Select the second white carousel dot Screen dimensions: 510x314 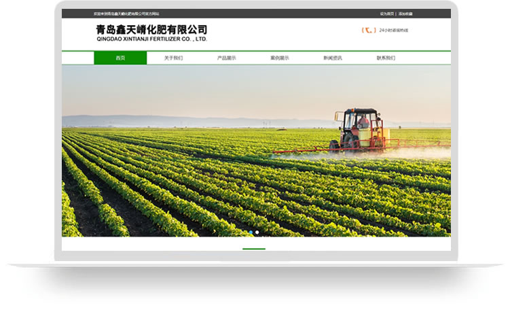[257, 232]
